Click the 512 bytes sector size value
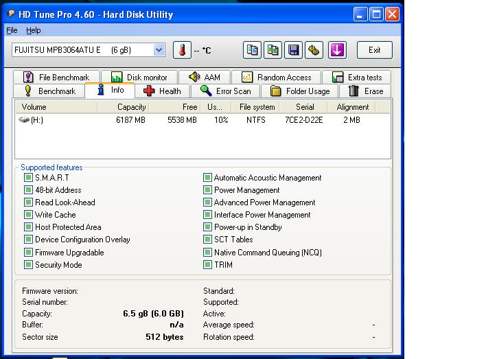This screenshot has height=359, width=497. coord(165,337)
